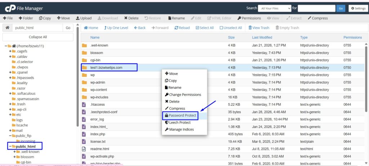Click the home icon beside path field
The width and height of the screenshot is (369, 166).
click(7, 28)
